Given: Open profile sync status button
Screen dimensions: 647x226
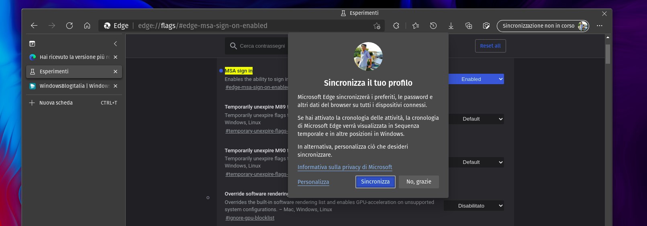Looking at the screenshot, I should [x=543, y=26].
